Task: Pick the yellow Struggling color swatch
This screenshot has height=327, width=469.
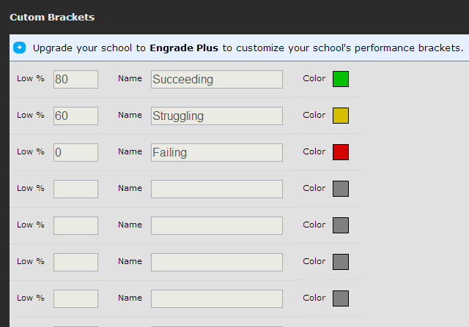Action: tap(341, 116)
